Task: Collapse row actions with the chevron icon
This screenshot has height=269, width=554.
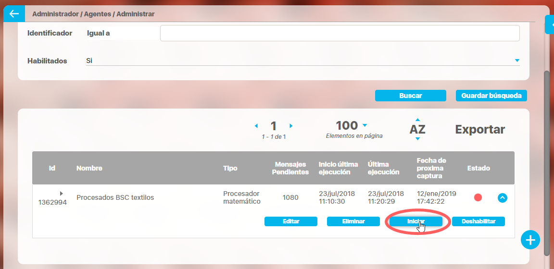Action: (x=502, y=197)
